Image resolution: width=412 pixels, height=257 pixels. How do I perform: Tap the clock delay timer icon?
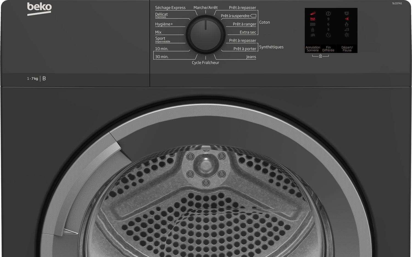click(x=328, y=35)
